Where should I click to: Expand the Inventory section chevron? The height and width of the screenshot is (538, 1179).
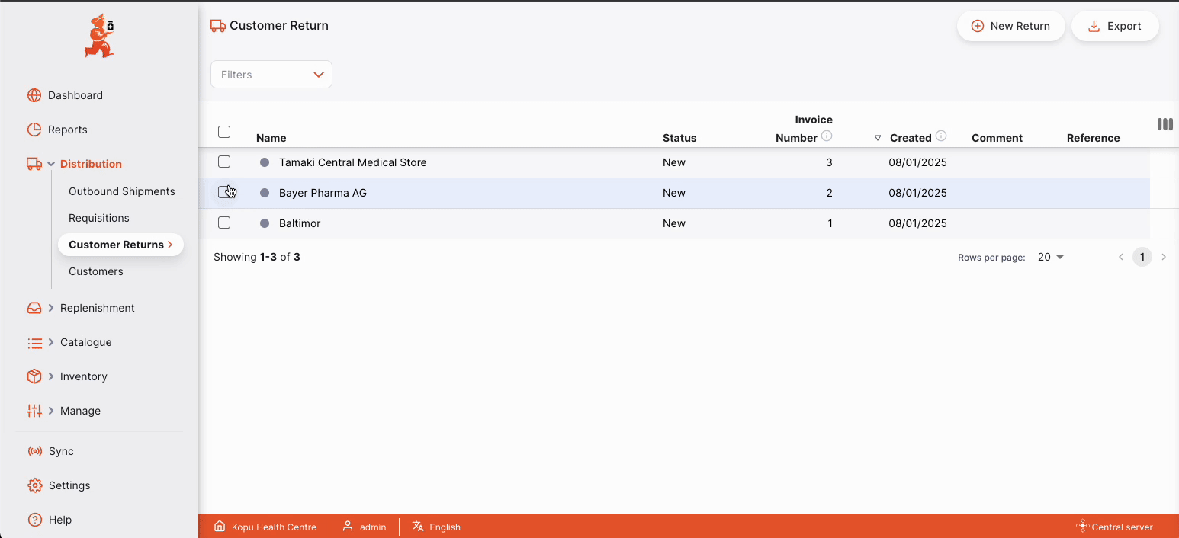[x=51, y=376]
